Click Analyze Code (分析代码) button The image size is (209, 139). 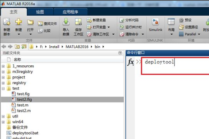pos(129,20)
